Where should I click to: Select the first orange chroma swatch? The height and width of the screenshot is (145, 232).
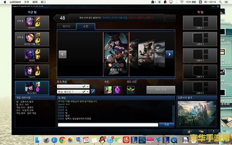point(110,65)
